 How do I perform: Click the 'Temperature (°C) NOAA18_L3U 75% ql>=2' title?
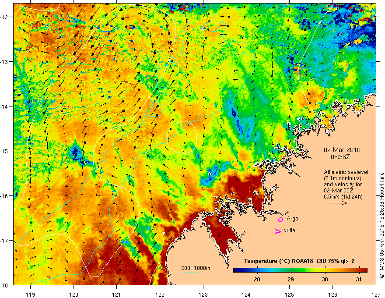299,261
